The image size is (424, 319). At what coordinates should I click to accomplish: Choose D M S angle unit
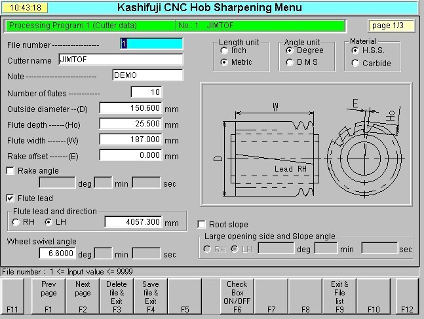point(290,62)
